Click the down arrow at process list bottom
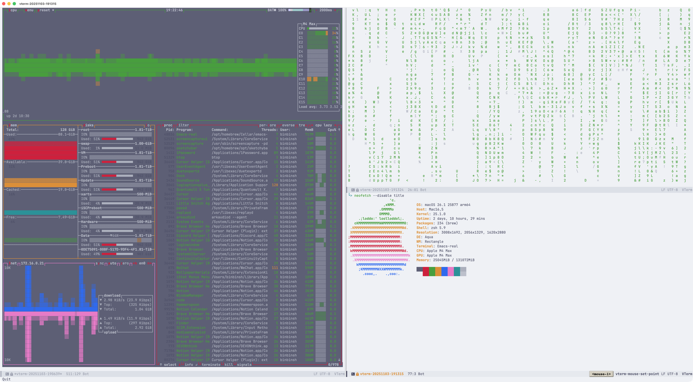The height and width of the screenshot is (382, 693). (x=339, y=360)
